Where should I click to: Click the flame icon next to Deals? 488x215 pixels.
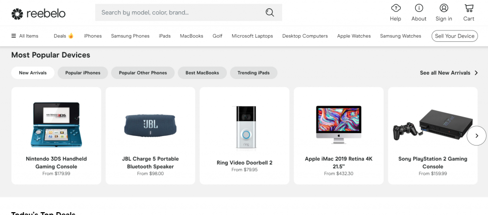click(71, 36)
